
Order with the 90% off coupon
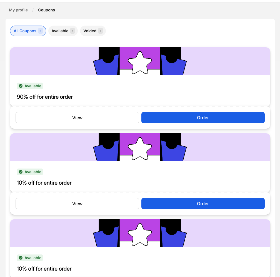pyautogui.click(x=203, y=118)
